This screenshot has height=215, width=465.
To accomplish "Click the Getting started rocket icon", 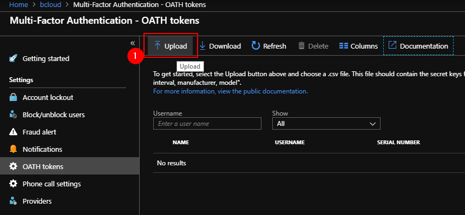I will click(x=14, y=58).
